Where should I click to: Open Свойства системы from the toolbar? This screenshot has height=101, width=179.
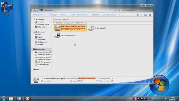(109, 15)
